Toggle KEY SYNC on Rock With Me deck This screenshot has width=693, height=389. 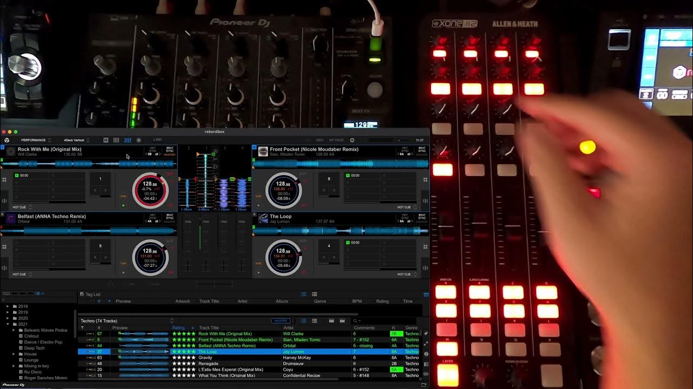coord(153,149)
